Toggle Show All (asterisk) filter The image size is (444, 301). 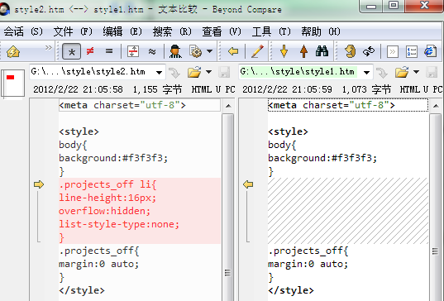(71, 51)
